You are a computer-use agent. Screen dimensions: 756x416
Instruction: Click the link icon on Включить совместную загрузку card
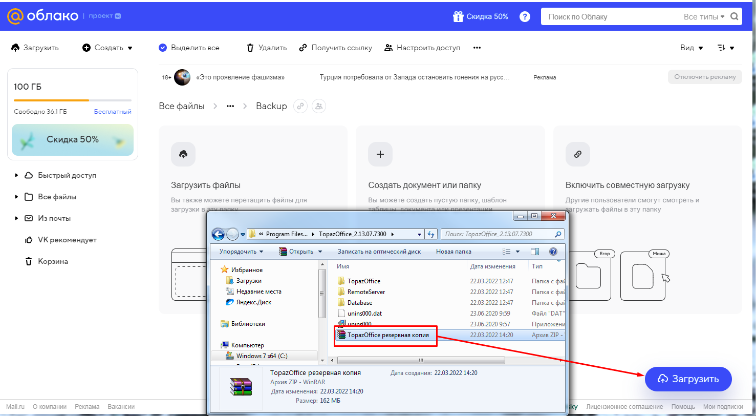pos(578,154)
